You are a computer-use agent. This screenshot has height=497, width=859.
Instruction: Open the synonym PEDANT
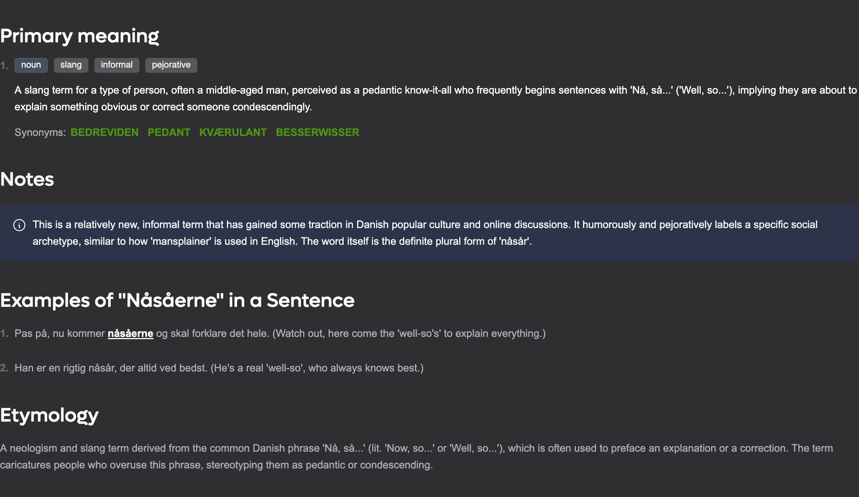pos(169,132)
